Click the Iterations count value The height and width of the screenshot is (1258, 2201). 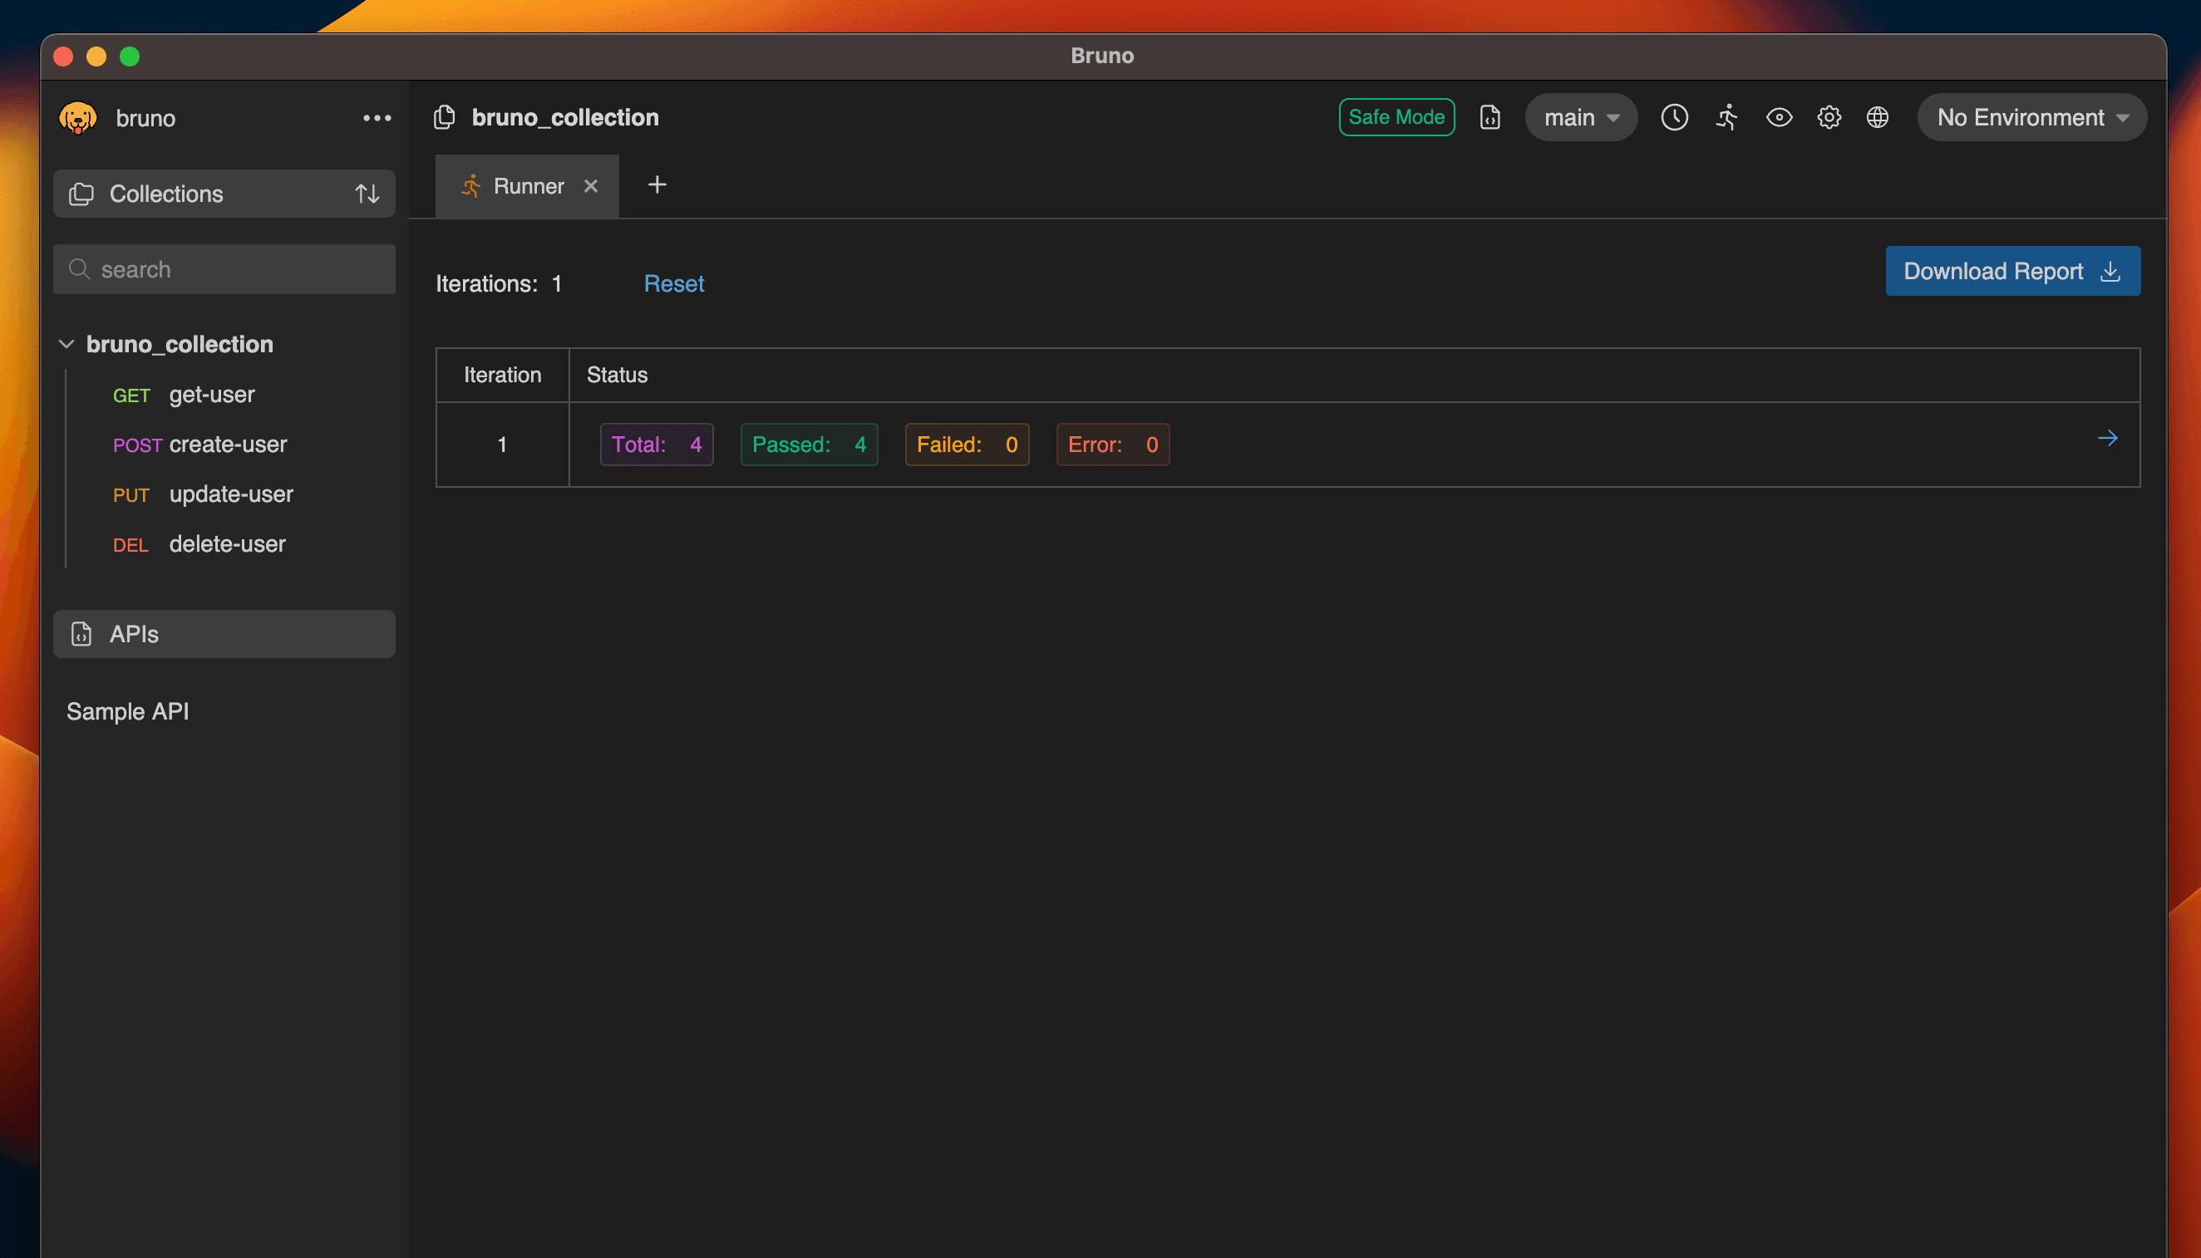click(x=556, y=283)
